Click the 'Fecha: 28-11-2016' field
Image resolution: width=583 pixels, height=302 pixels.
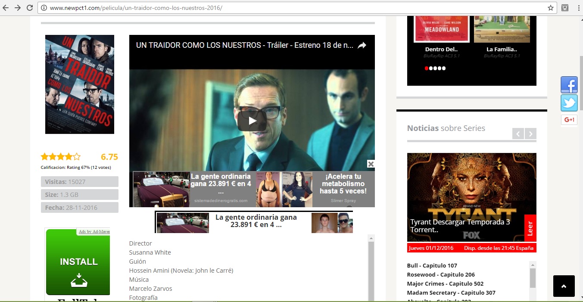[80, 208]
